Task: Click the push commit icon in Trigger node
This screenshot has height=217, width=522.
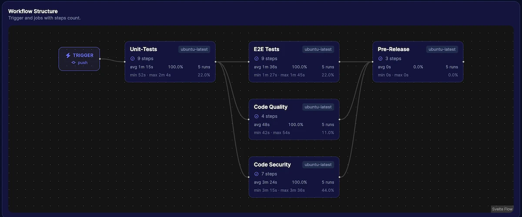Action: pyautogui.click(x=74, y=62)
